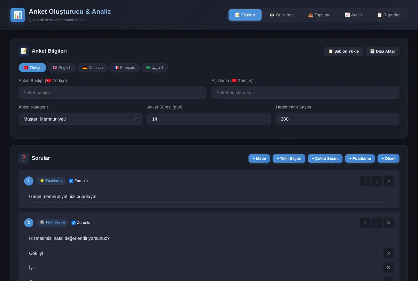Select English language tab

point(62,68)
